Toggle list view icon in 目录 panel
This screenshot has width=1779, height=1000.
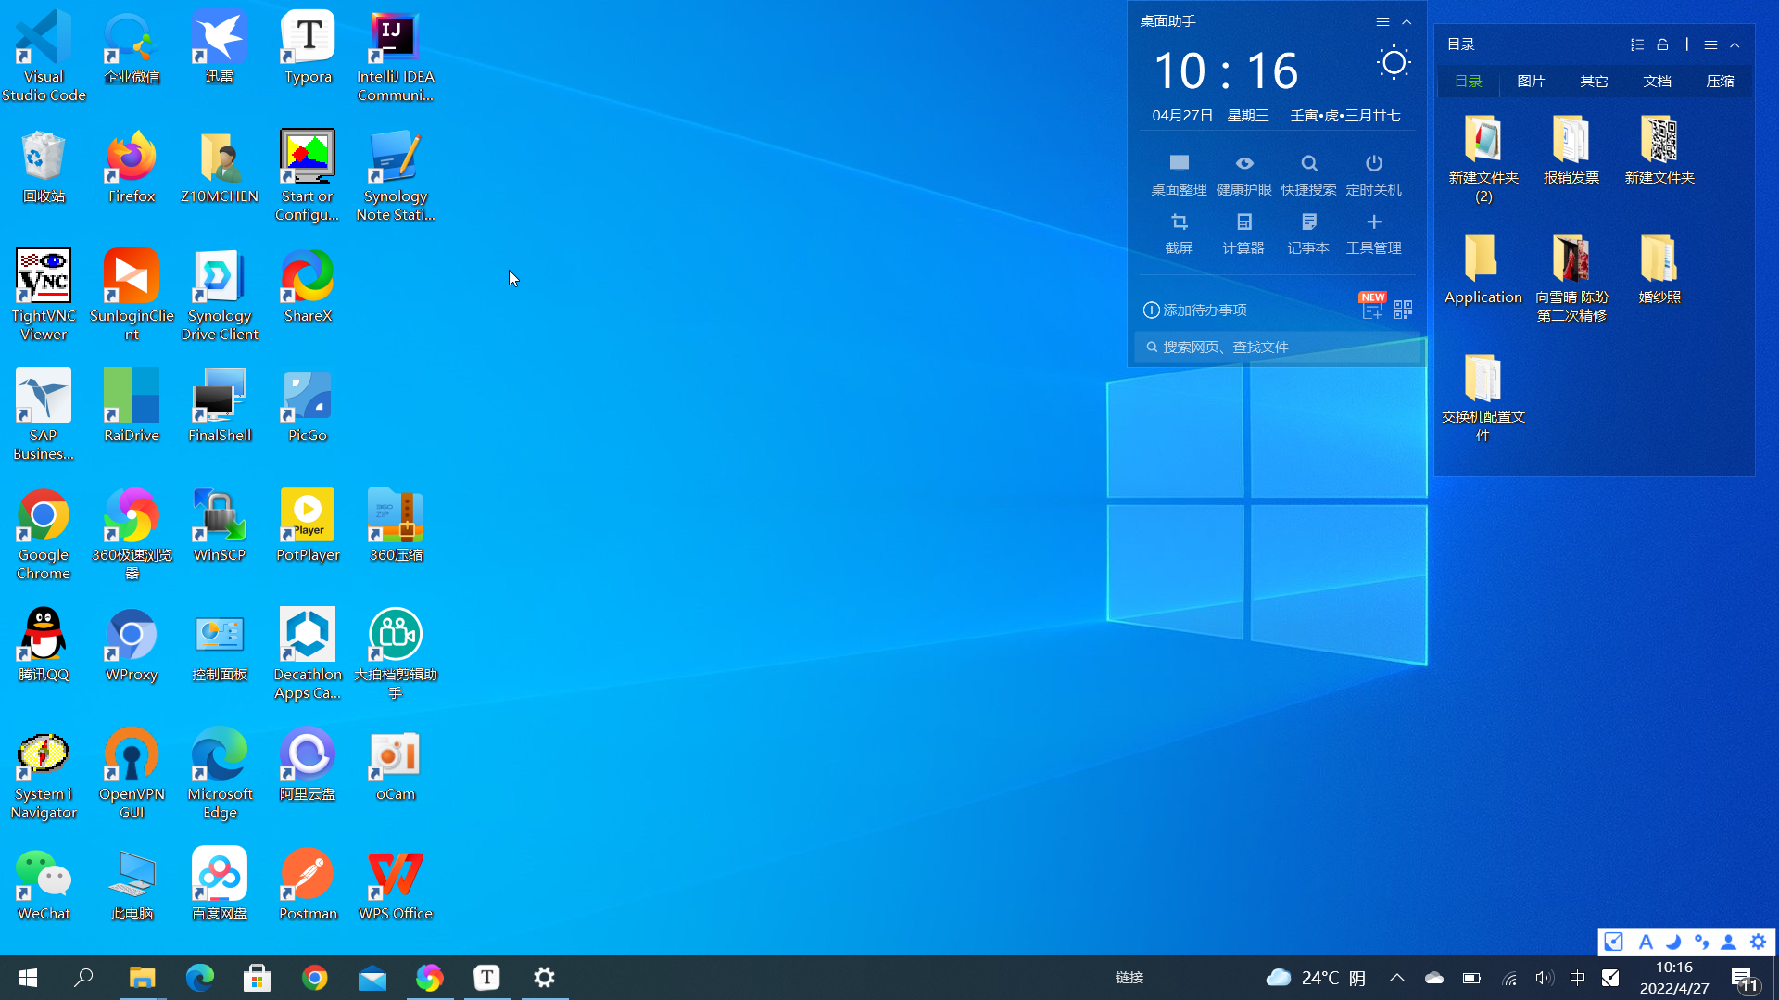pyautogui.click(x=1637, y=44)
